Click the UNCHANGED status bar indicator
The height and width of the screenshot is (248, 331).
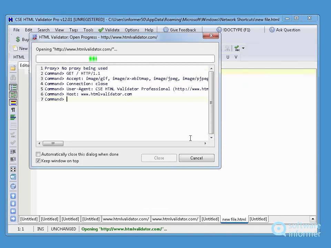click(63, 229)
